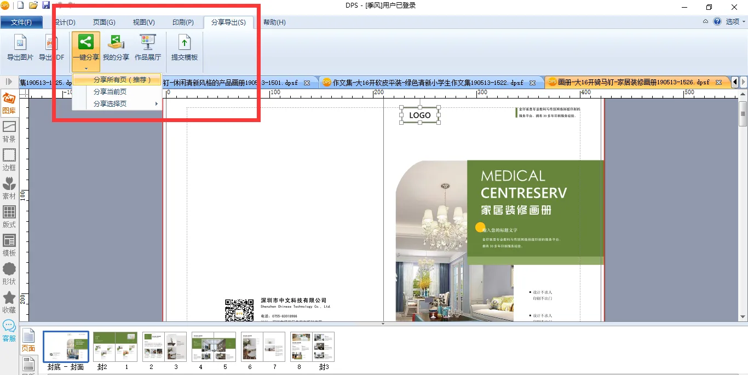Screen dimensions: 748x375
Task: Switch to the 视图(V) ribbon tab
Action: point(144,22)
